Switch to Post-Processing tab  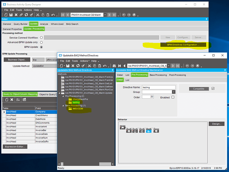pyautogui.click(x=177, y=75)
